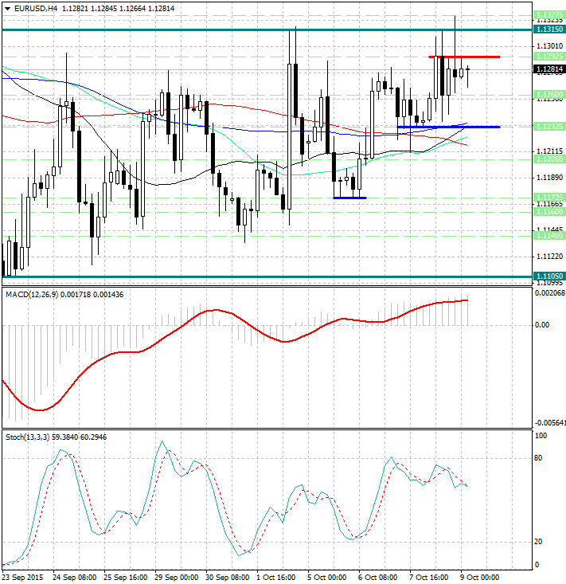Click the green 1.11400 price level label
This screenshot has height=584, width=566.
(x=550, y=236)
